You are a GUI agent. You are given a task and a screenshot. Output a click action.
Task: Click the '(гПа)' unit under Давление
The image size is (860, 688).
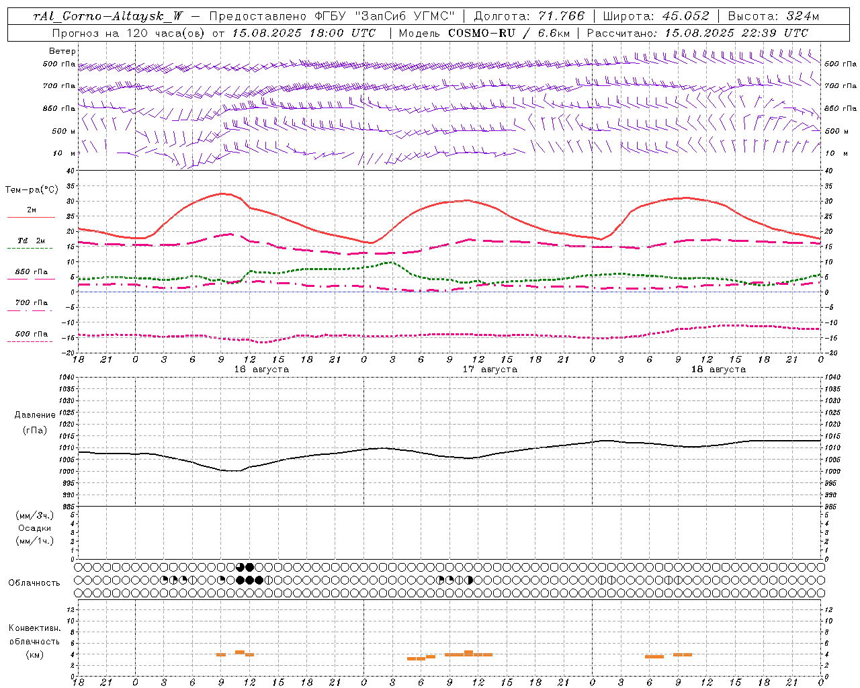click(35, 431)
